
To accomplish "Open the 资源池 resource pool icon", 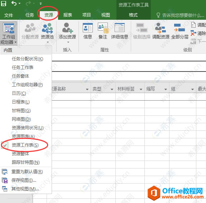I will 47,28.
